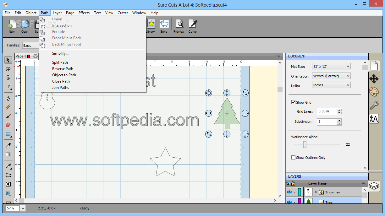The width and height of the screenshot is (385, 216).
Task: Select the Zoom magnifier tool
Action: pos(8,193)
